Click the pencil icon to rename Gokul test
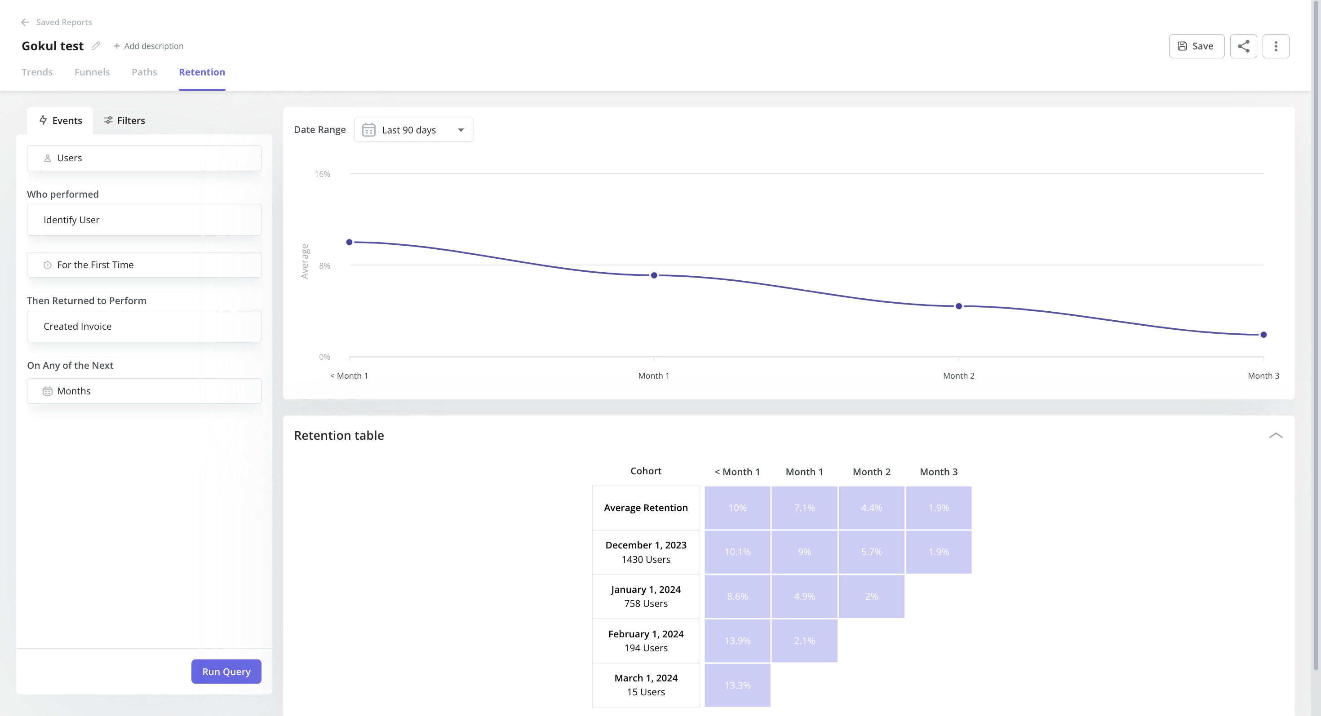The image size is (1321, 716). click(95, 46)
